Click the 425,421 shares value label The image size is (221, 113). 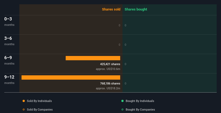[110, 64]
